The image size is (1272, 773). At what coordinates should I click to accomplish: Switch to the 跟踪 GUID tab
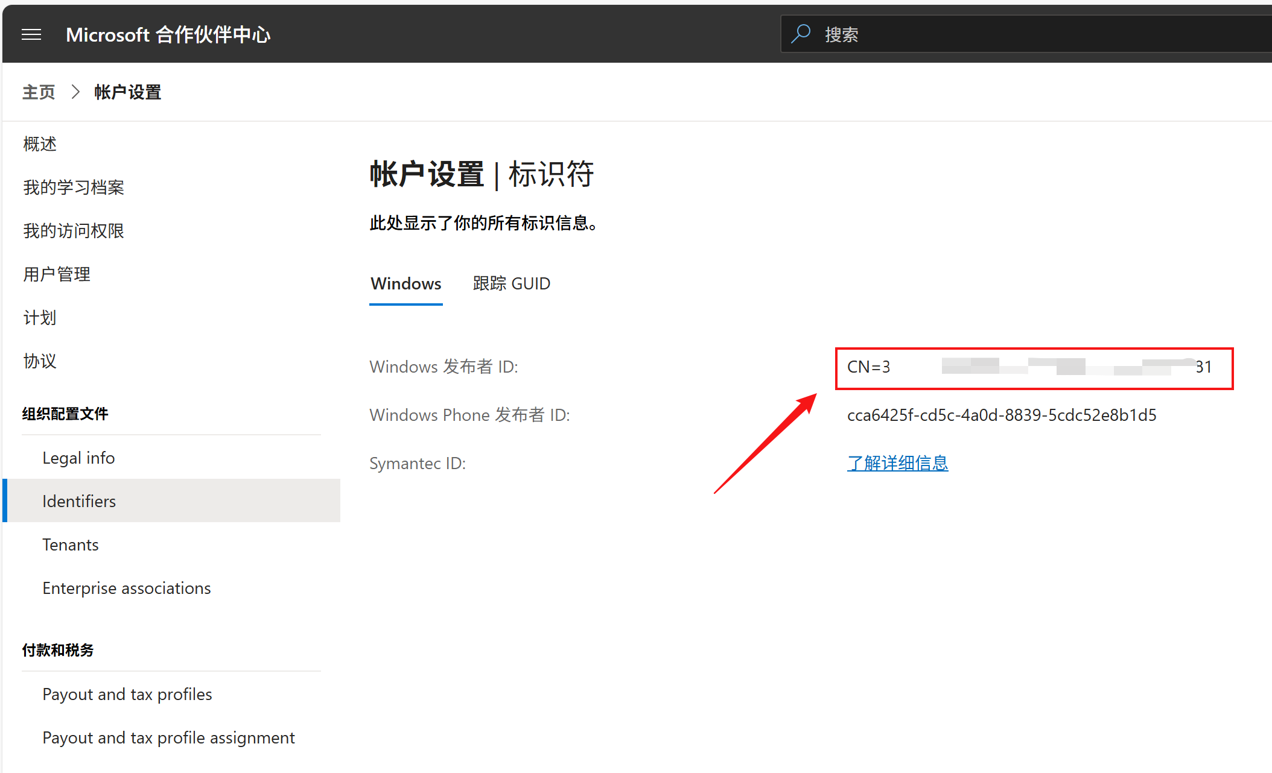511,283
